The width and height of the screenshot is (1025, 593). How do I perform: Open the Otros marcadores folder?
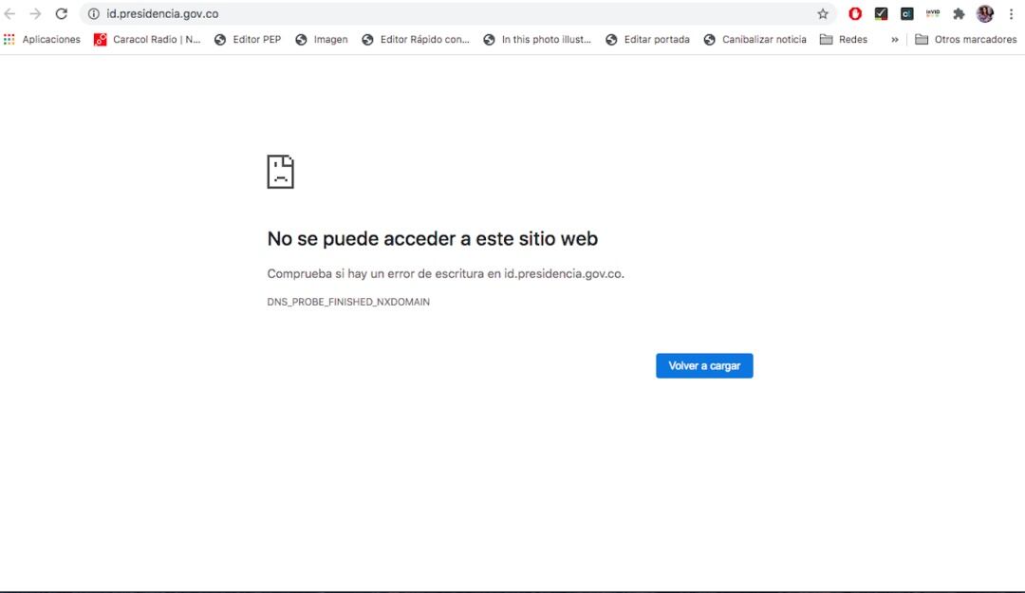pos(967,39)
